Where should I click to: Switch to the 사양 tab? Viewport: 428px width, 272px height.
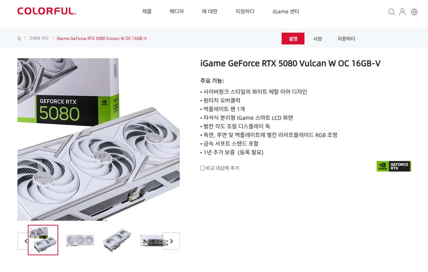pos(317,38)
